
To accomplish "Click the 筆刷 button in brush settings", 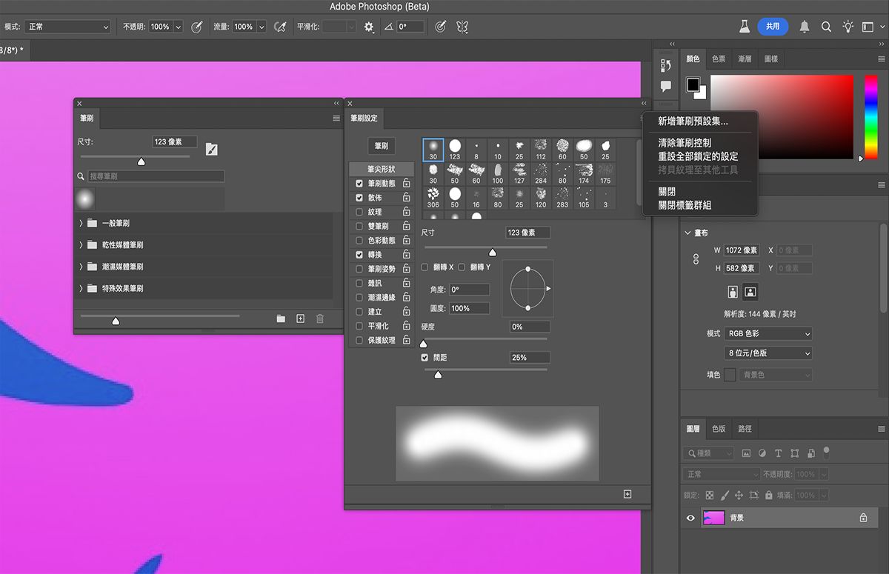I will pyautogui.click(x=382, y=146).
